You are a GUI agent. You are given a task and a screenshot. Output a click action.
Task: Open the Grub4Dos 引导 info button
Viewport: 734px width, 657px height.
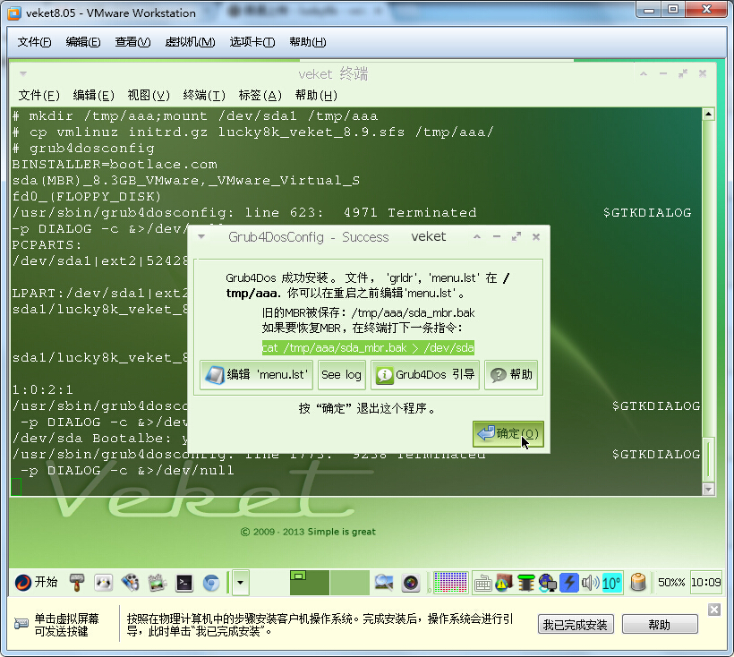425,374
